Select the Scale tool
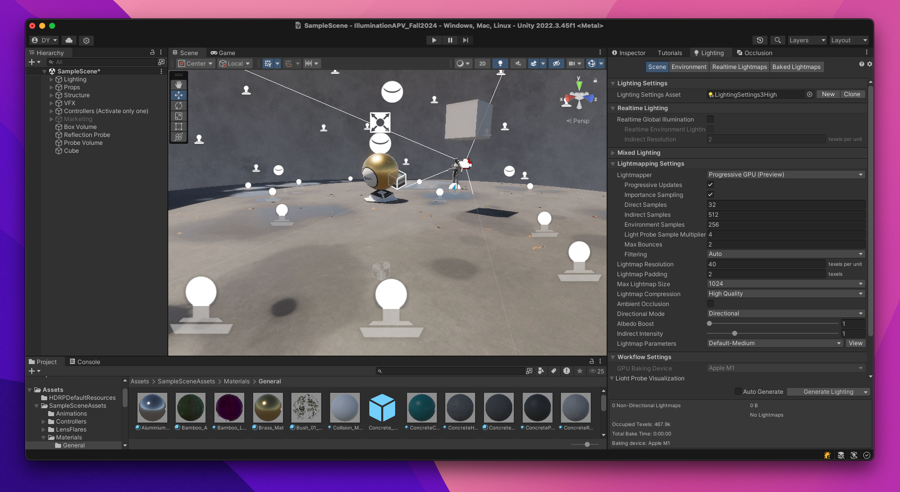Image resolution: width=900 pixels, height=492 pixels. 179,116
